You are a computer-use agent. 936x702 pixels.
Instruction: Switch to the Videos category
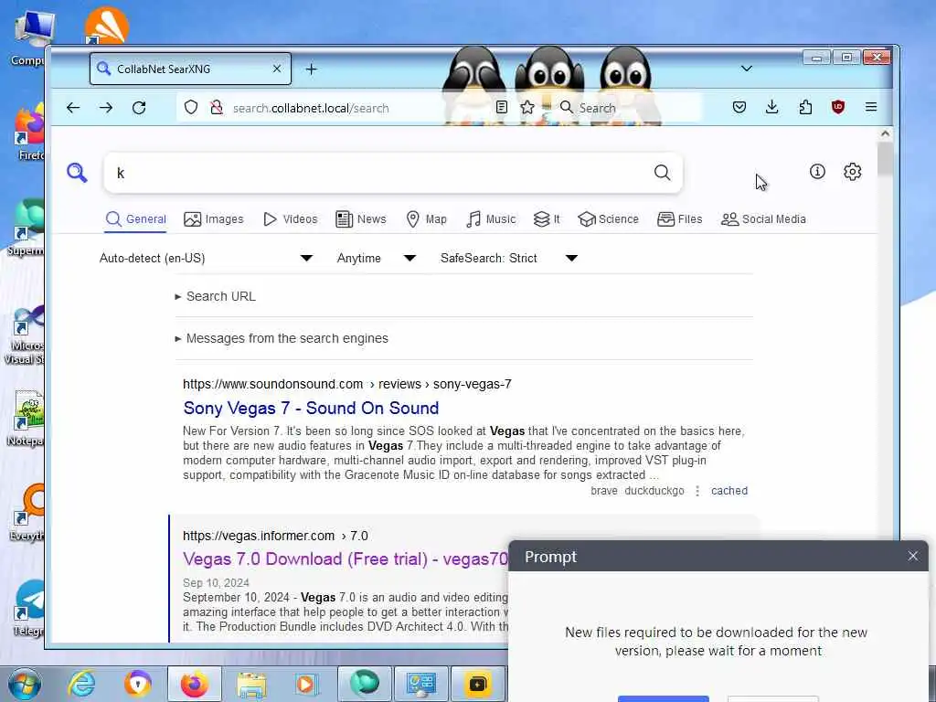click(290, 219)
